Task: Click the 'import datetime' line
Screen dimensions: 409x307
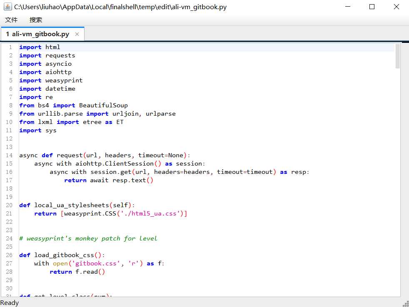Action: [x=47, y=89]
